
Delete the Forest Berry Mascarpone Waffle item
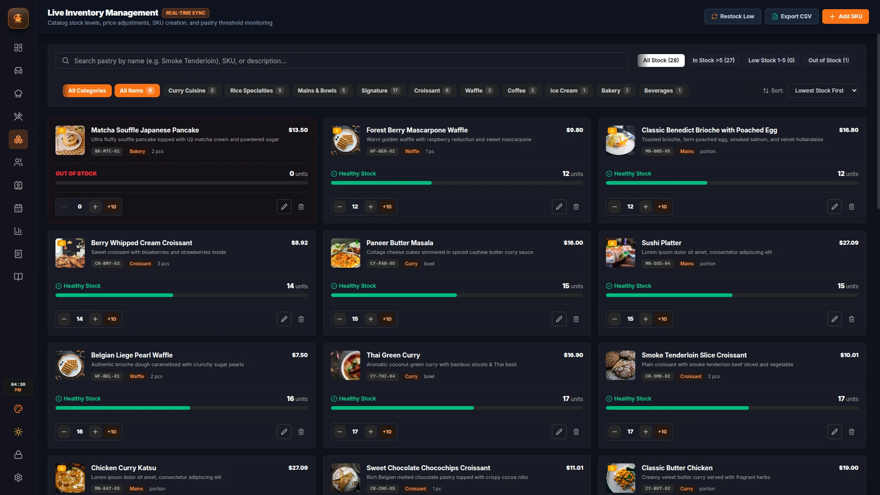tap(576, 207)
